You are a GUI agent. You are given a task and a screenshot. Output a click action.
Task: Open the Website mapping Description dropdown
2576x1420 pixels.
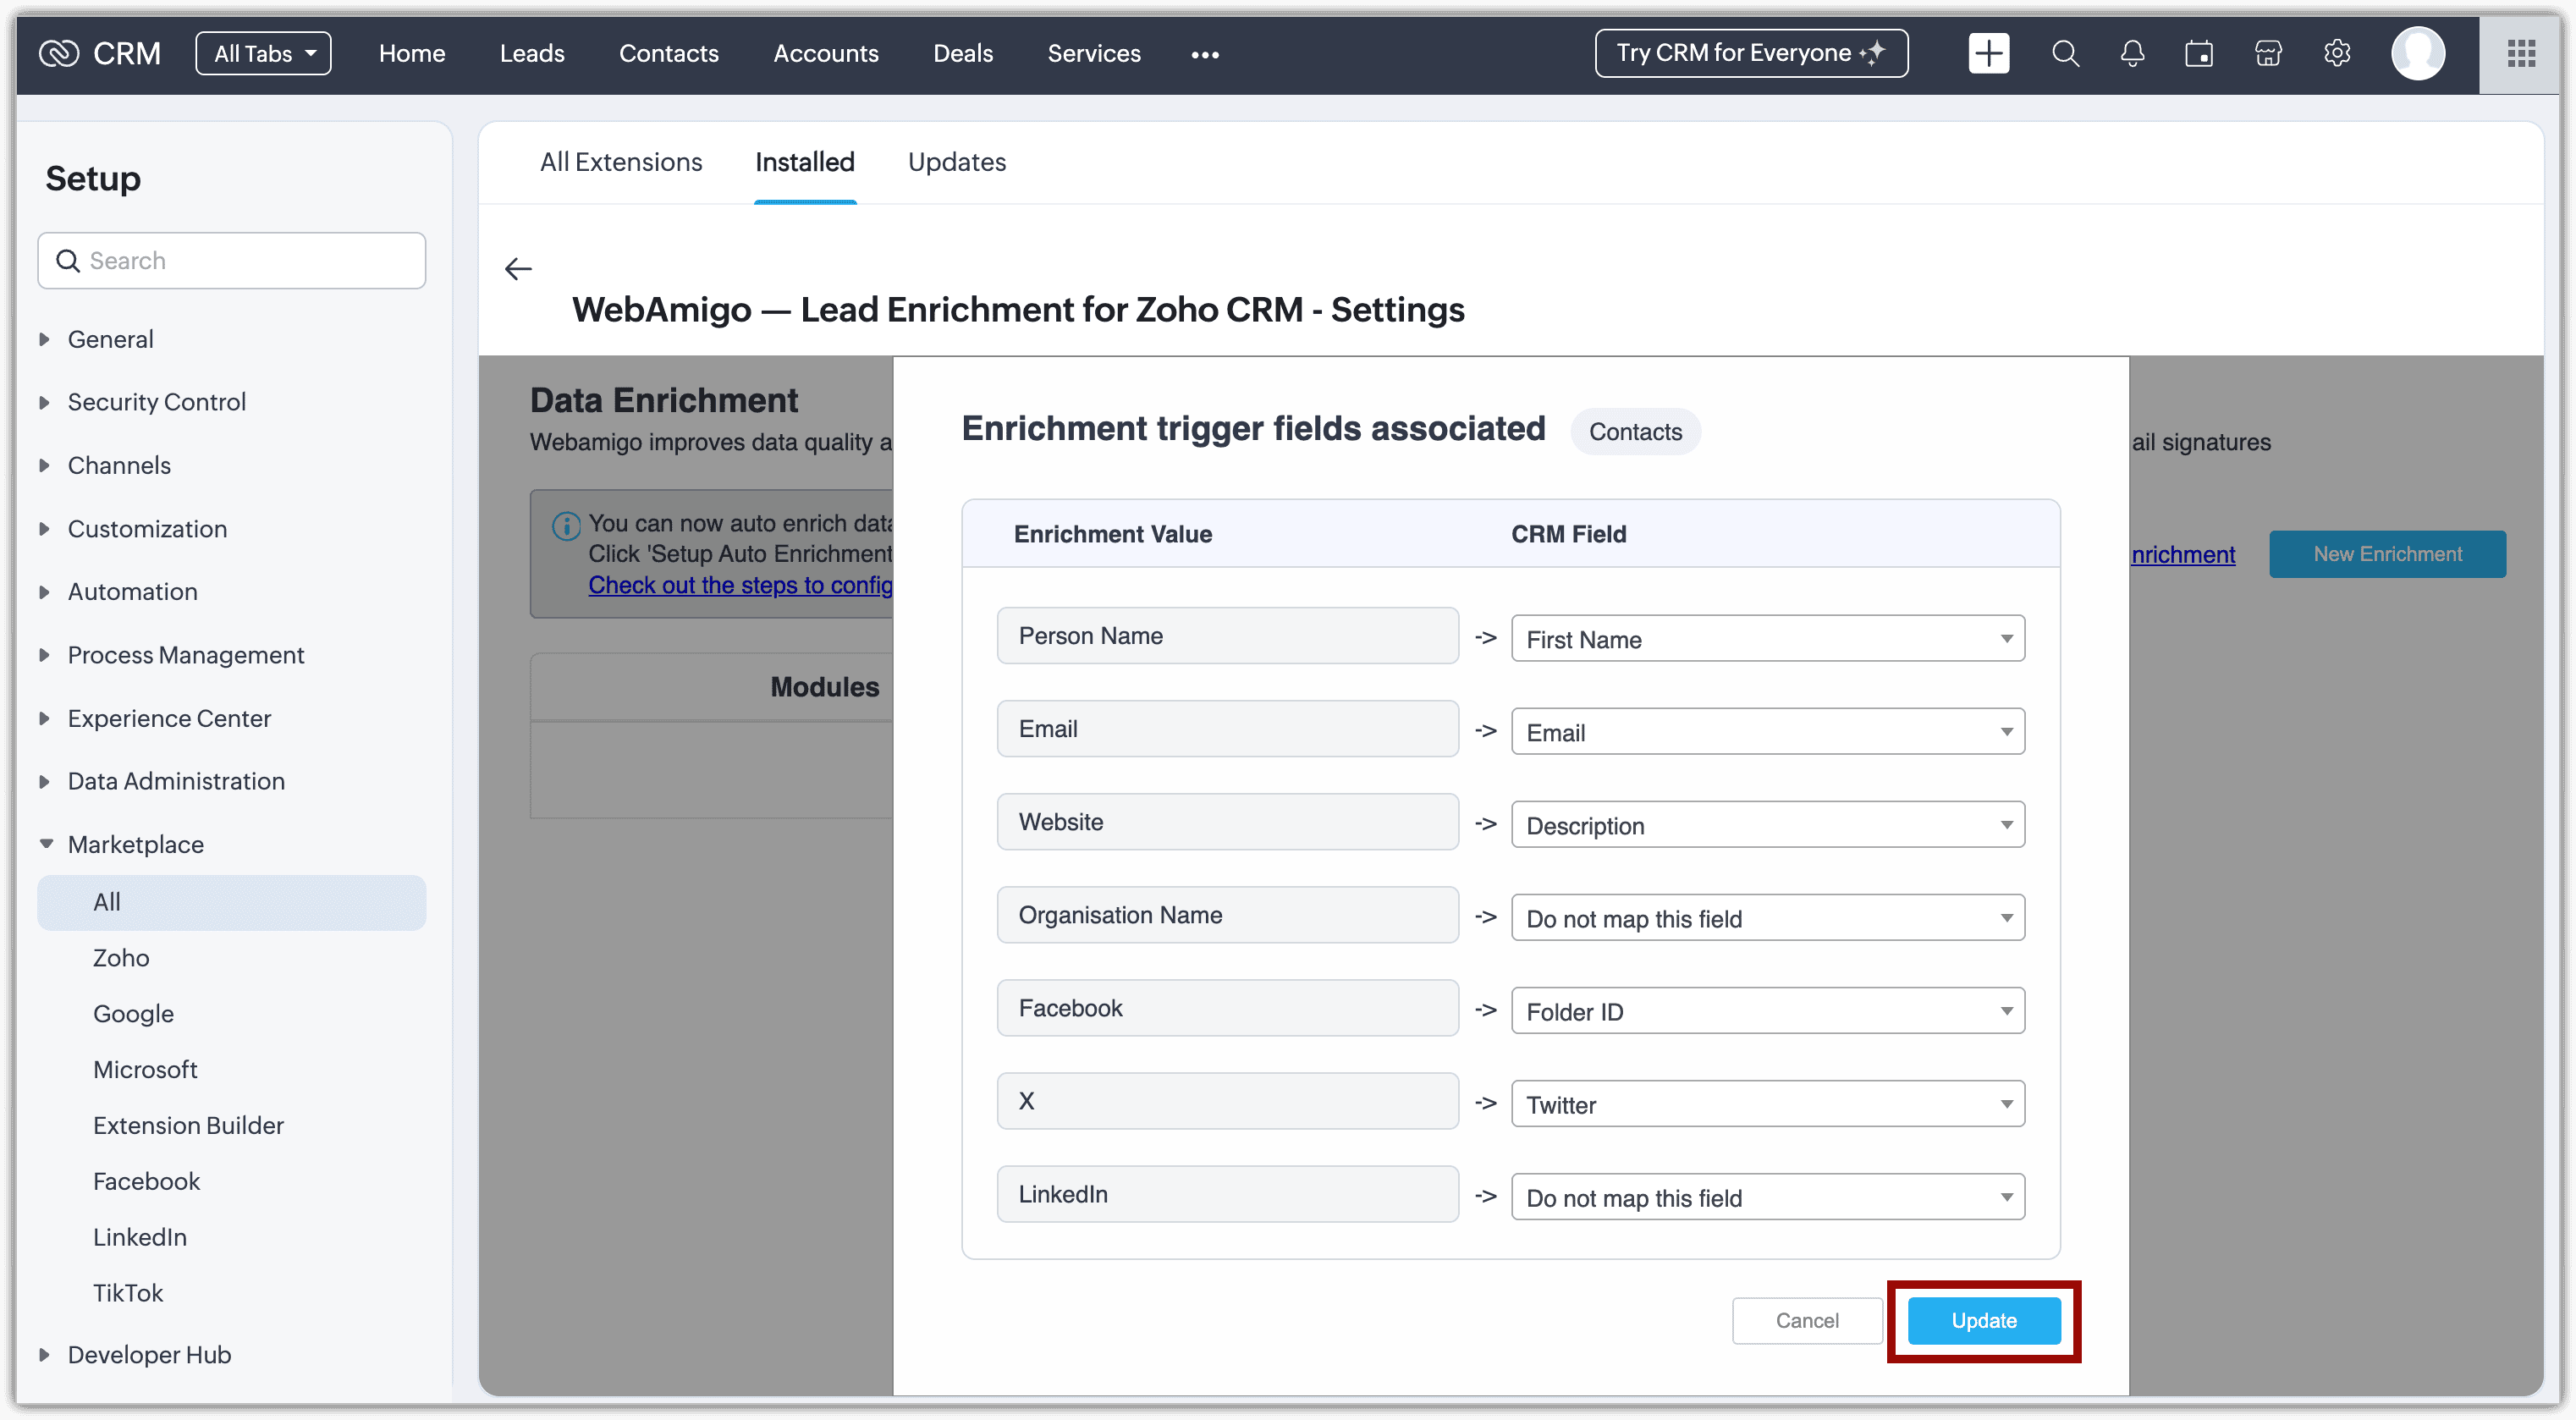(1767, 825)
